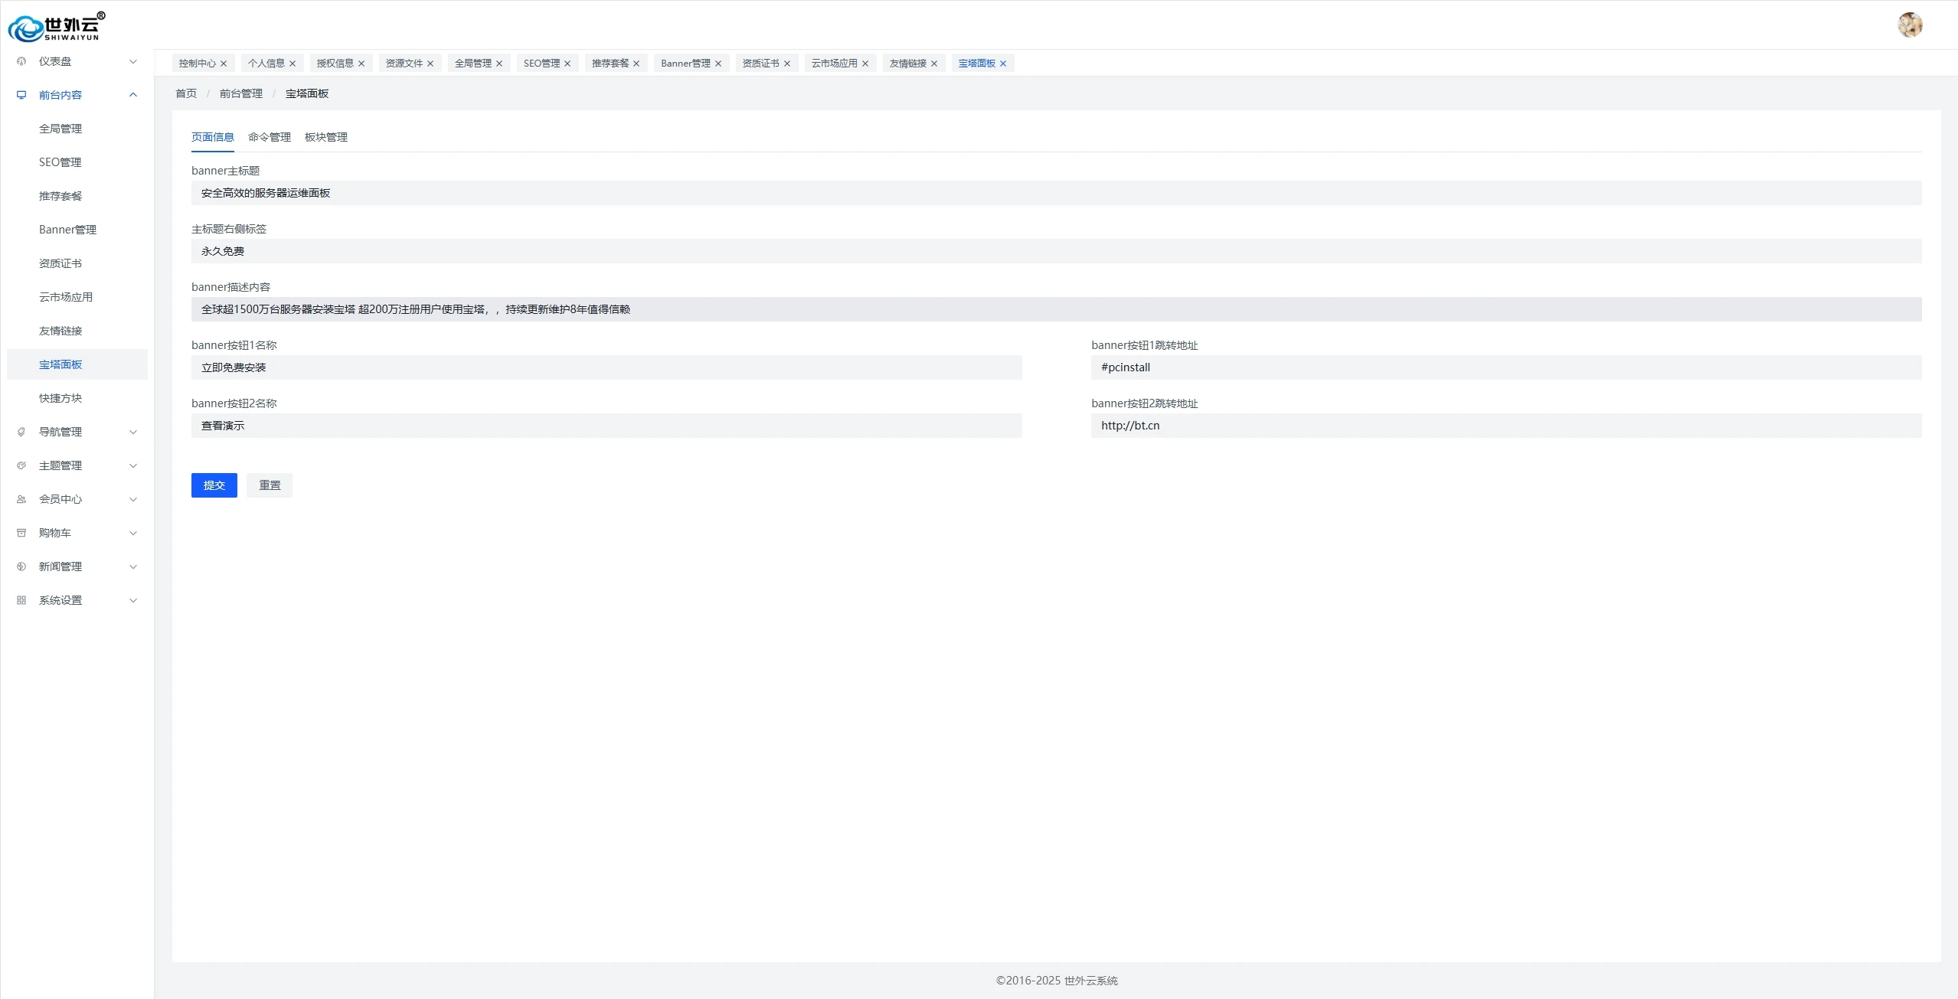1958x999 pixels.
Task: Click the 系统设置 grid icon
Action: (x=21, y=600)
